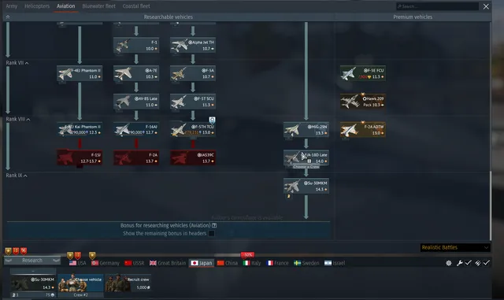
Task: Select the F-4EJ Phantom II card
Action: click(x=80, y=73)
